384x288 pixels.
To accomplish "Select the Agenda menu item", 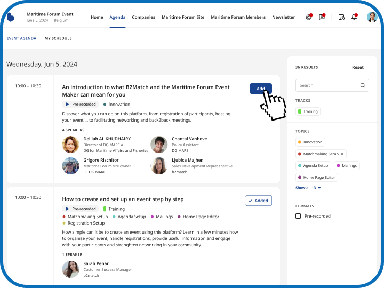I will [117, 17].
